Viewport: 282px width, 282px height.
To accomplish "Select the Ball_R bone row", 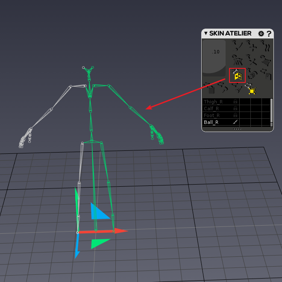I will point(236,122).
